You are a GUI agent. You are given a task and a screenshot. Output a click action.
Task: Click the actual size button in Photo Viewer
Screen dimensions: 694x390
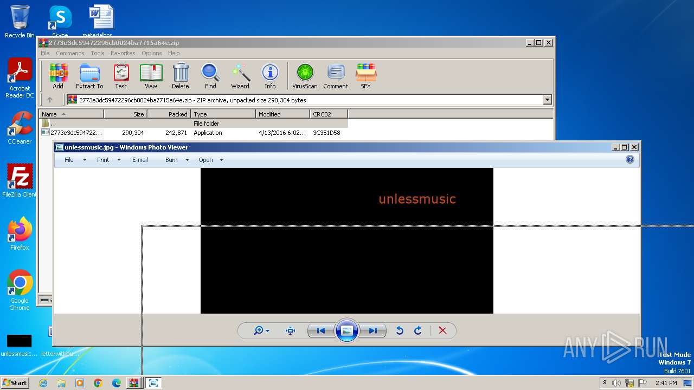291,330
